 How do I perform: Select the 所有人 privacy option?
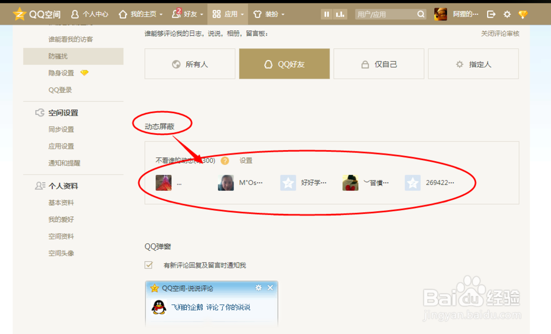pos(190,63)
